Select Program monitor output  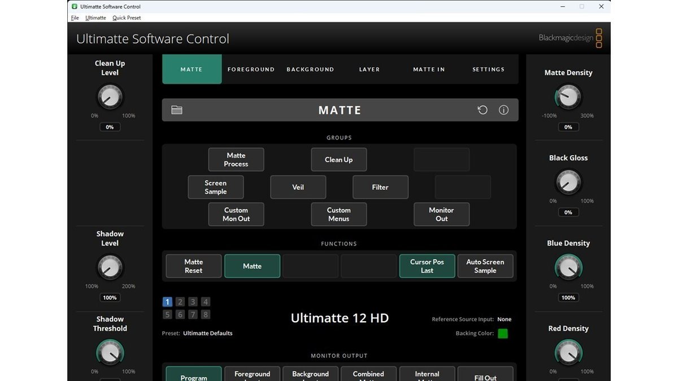click(194, 374)
